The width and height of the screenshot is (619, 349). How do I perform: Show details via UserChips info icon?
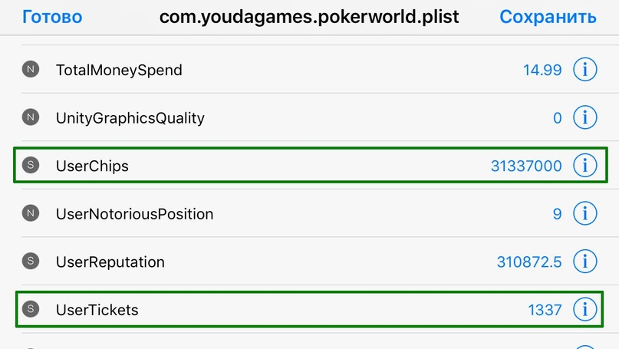(x=585, y=166)
